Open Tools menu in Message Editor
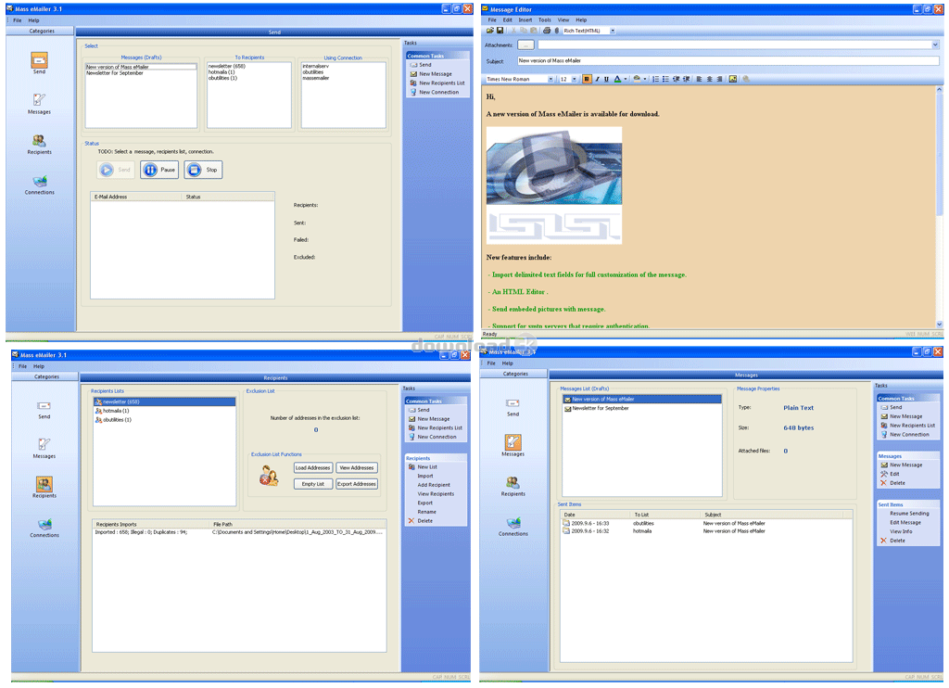Screen dimensions: 949x688 [545, 20]
